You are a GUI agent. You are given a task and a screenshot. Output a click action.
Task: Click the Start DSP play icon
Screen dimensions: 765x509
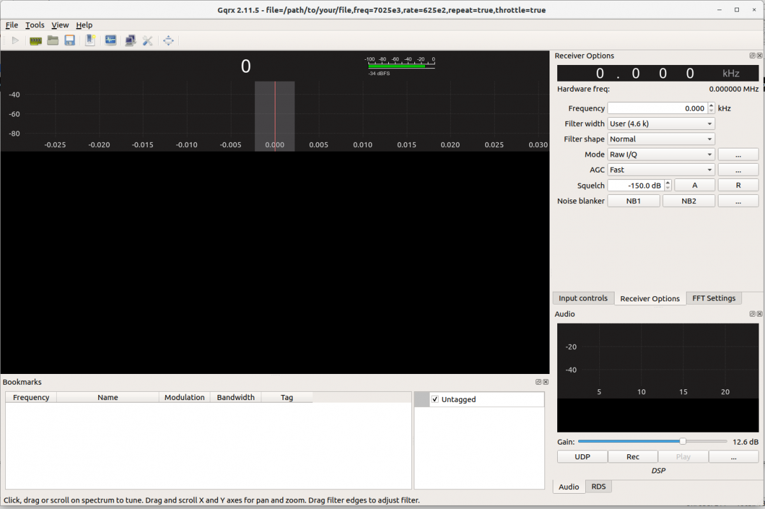coord(15,41)
